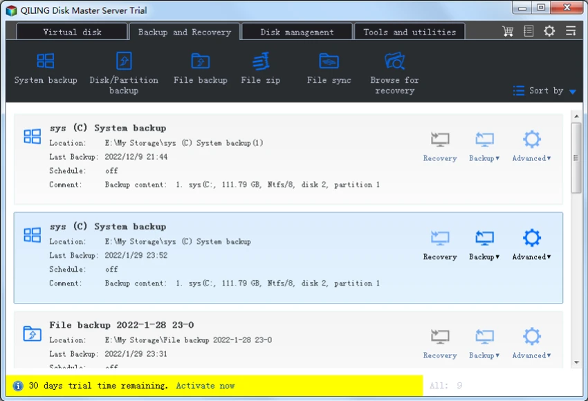Open the hamburger menu in header
Screen dimensions: 588x401
pyautogui.click(x=571, y=31)
